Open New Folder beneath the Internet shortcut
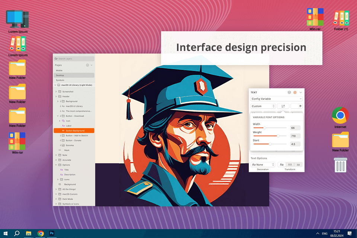The width and height of the screenshot is (357, 238). click(x=340, y=139)
